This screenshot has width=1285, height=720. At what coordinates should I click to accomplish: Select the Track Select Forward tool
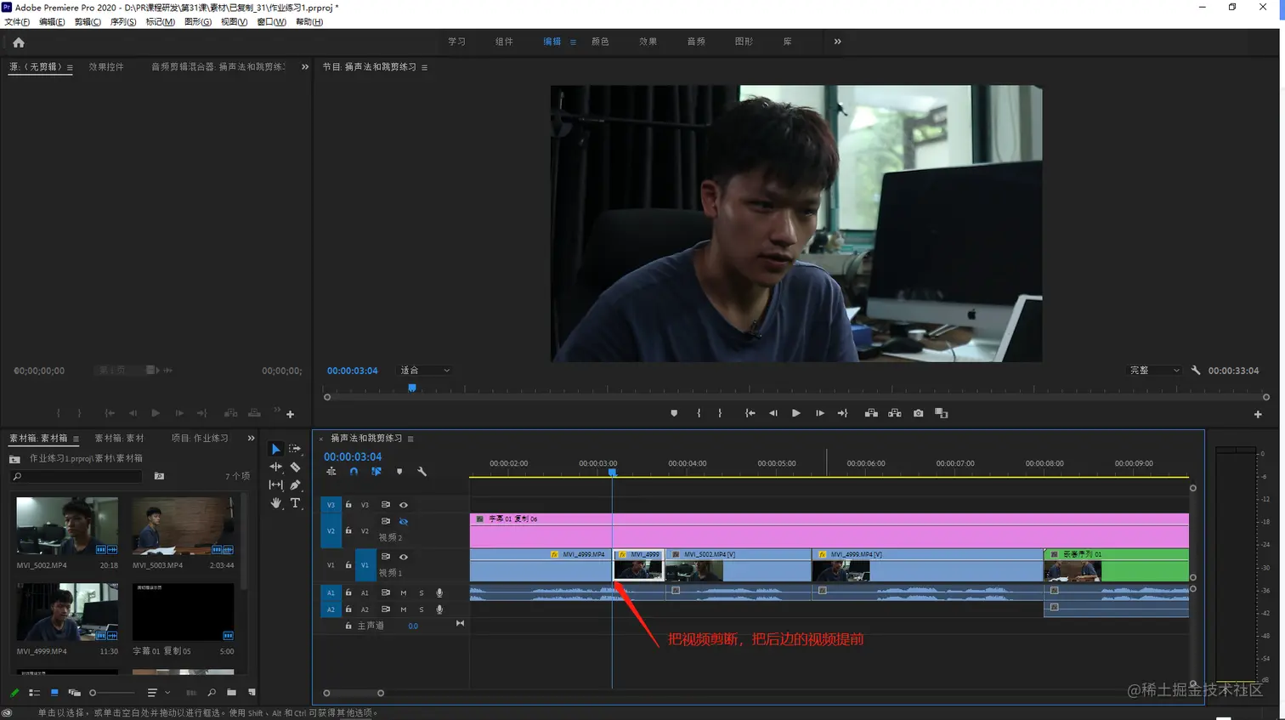pyautogui.click(x=295, y=449)
